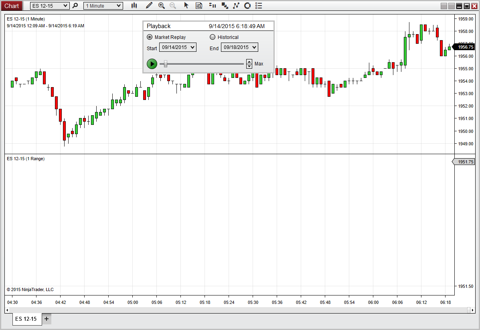Click the zoom out icon
The width and height of the screenshot is (480, 330).
pyautogui.click(x=173, y=6)
